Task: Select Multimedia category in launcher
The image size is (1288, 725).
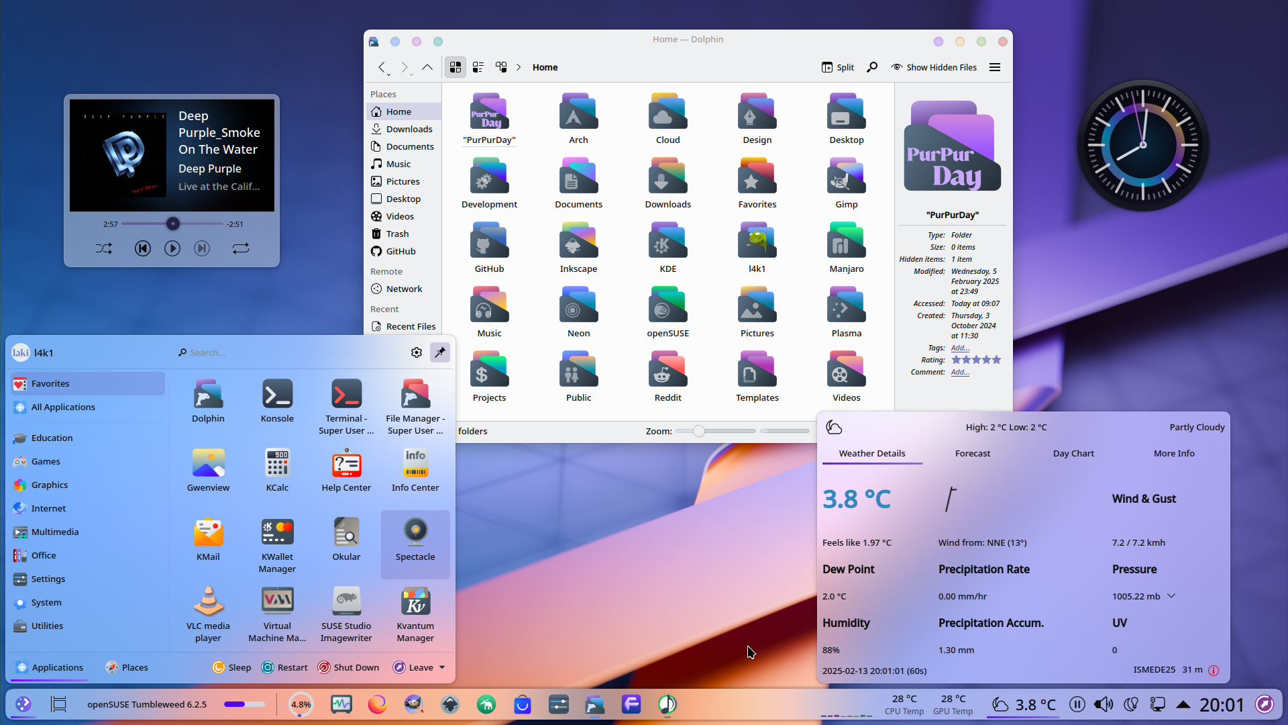Action: click(x=87, y=532)
